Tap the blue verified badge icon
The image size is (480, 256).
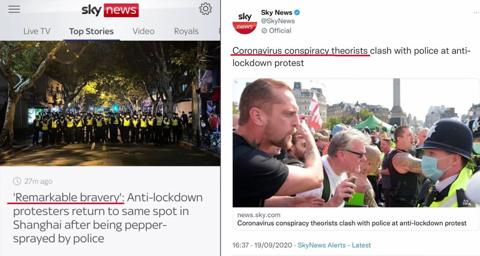point(297,12)
